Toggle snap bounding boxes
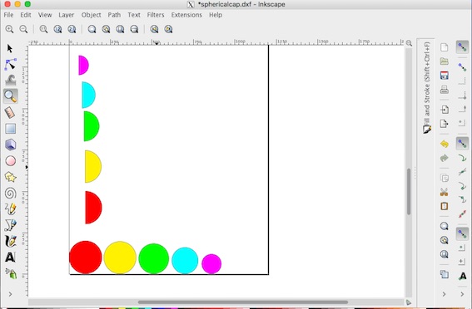 coord(462,66)
